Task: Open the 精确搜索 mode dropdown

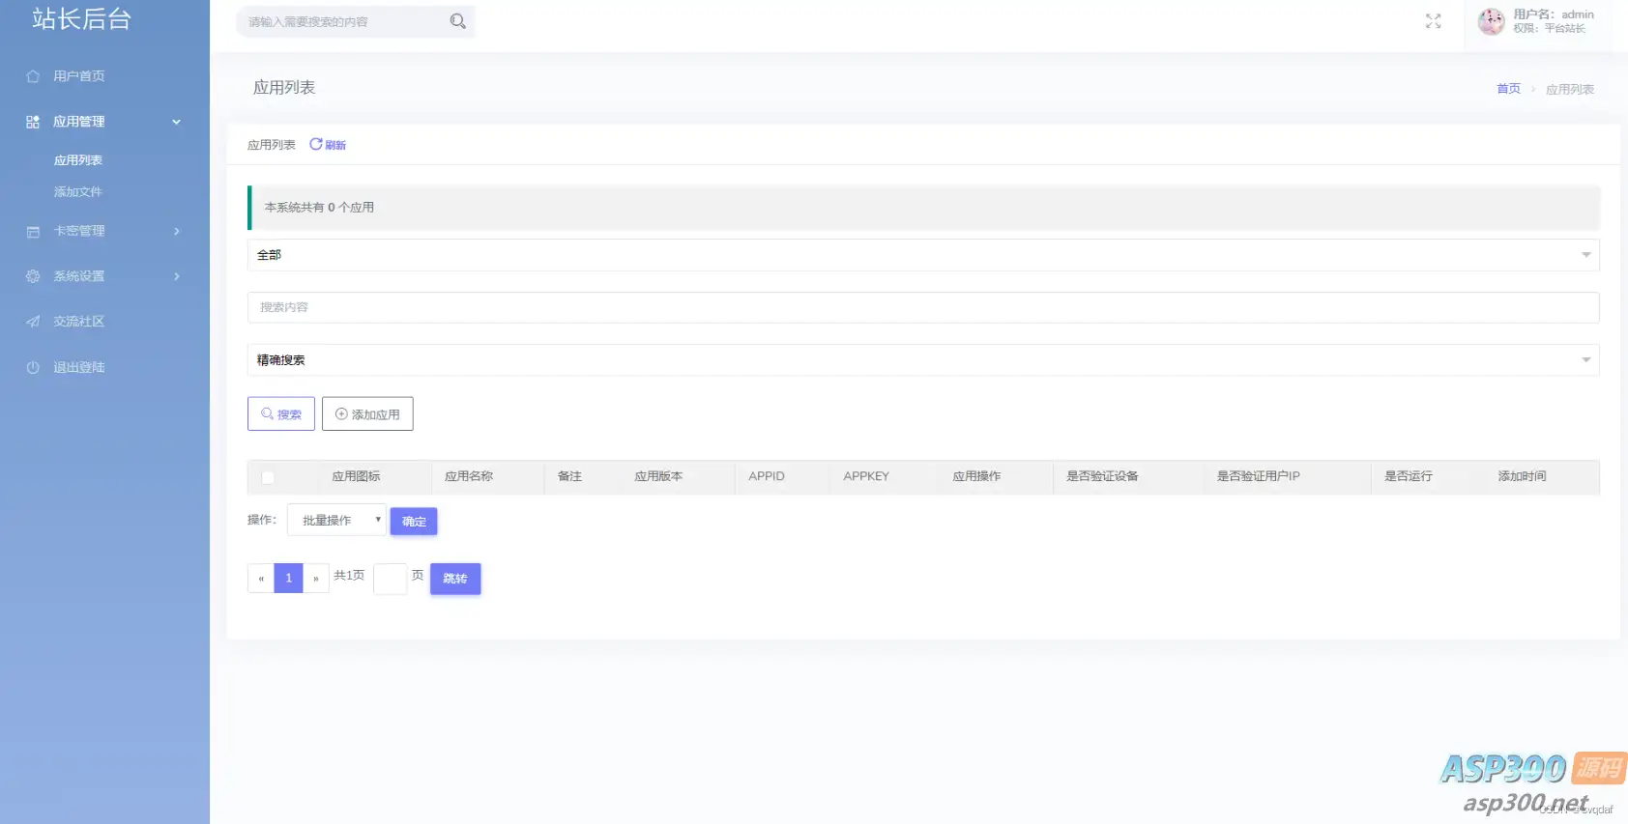Action: pos(923,360)
